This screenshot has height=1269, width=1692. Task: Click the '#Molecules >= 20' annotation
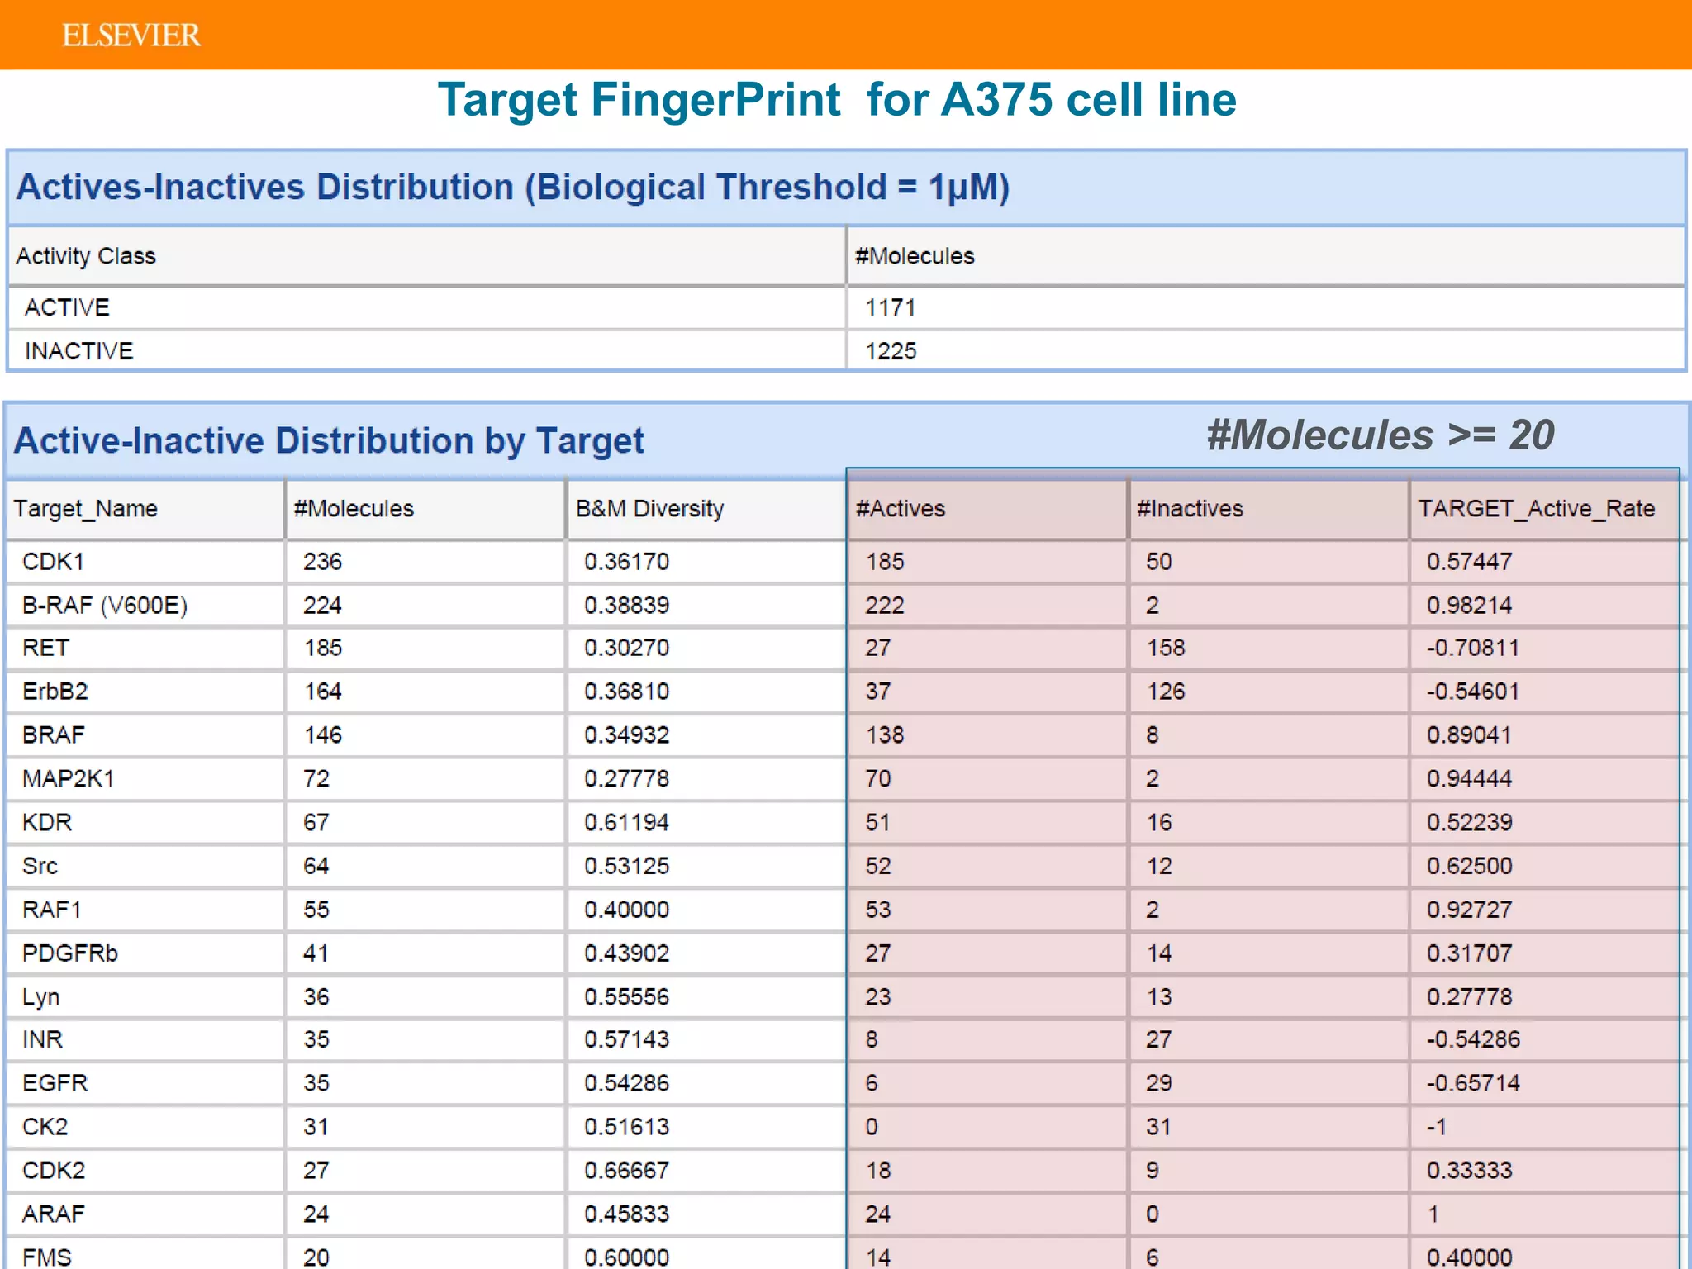[1381, 435]
